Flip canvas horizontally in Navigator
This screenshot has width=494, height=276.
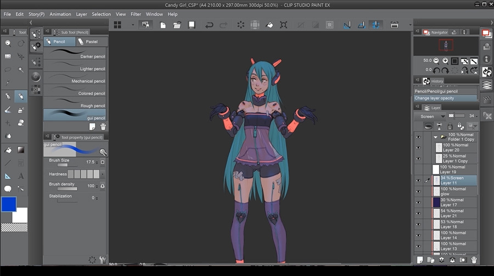pos(465,71)
